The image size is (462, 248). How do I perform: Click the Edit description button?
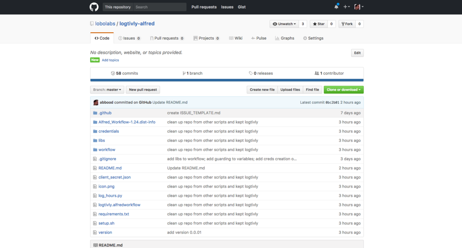pyautogui.click(x=358, y=53)
